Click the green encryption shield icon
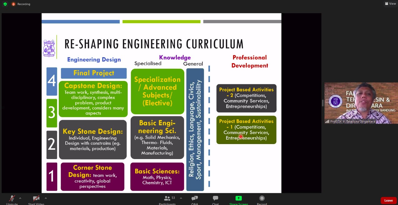 coord(5,4)
